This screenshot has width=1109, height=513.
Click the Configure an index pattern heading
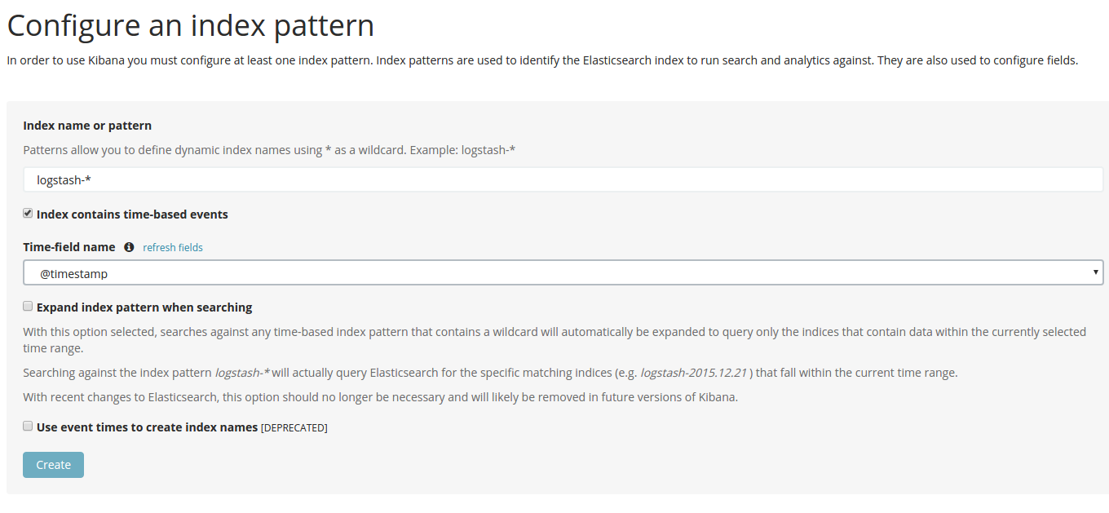click(190, 25)
